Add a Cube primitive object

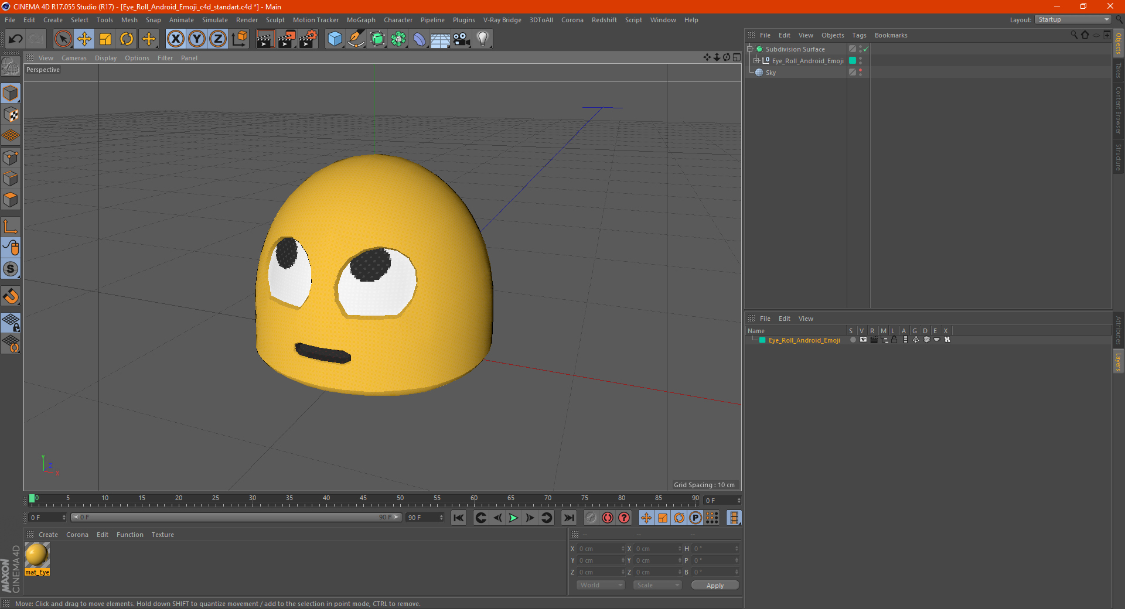tap(335, 39)
